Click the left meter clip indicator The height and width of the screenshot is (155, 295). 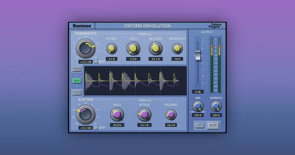212,38
